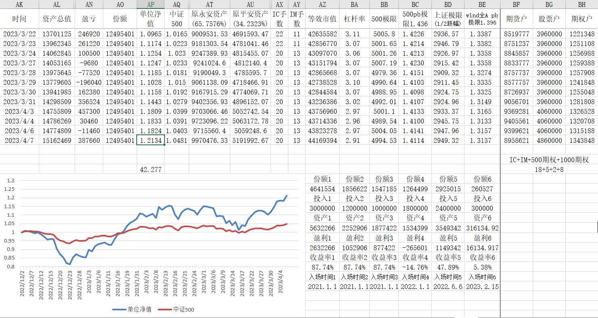Select the 2023/4/7 date cell
This screenshot has width=598, height=318.
[x=19, y=140]
